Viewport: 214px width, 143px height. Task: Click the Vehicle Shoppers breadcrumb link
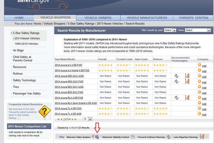(54, 24)
